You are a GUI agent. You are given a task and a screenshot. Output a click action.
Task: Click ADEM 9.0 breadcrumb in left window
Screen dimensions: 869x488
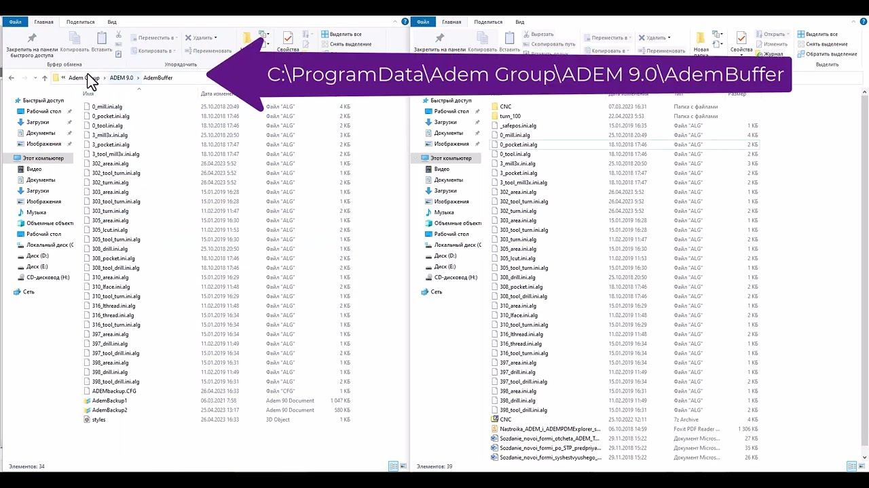[x=122, y=78]
